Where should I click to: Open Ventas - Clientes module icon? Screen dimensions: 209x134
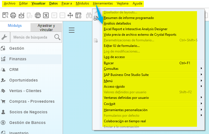[x=3, y=91]
